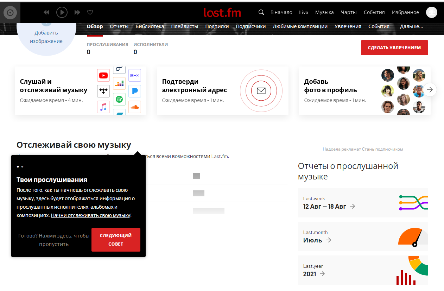Pick the Mixcloud service icon
Screen dimensions: 444x291
(x=135, y=75)
